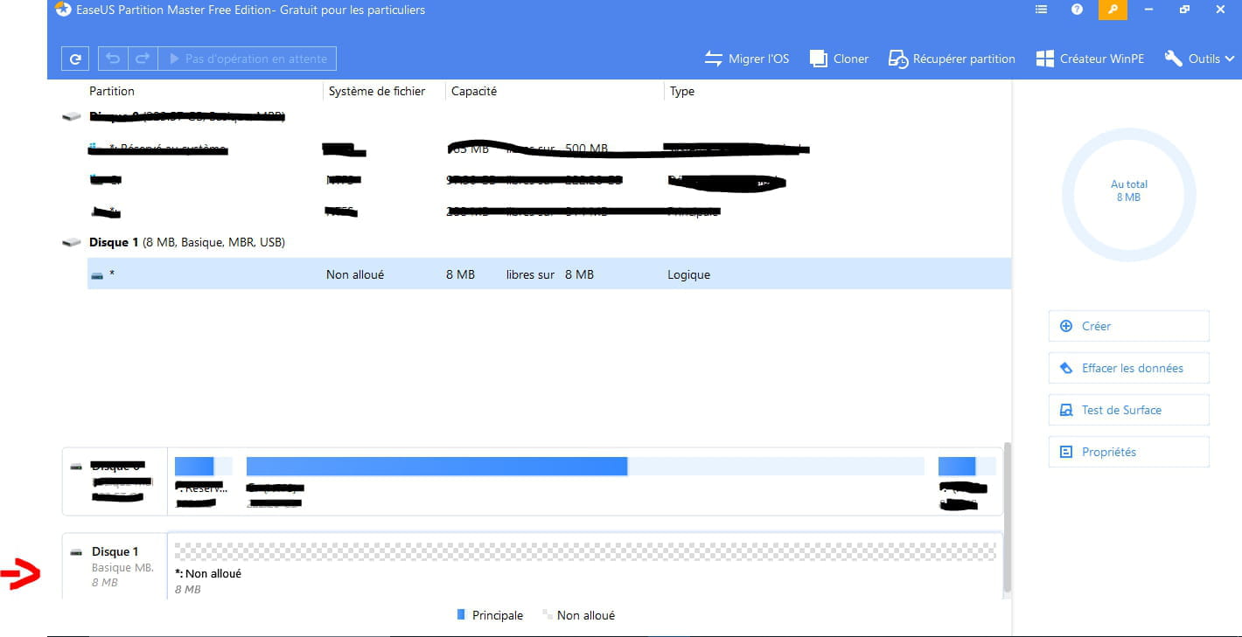The height and width of the screenshot is (637, 1242).
Task: Click the 'Au total 8 MB' ring chart
Action: click(1128, 195)
